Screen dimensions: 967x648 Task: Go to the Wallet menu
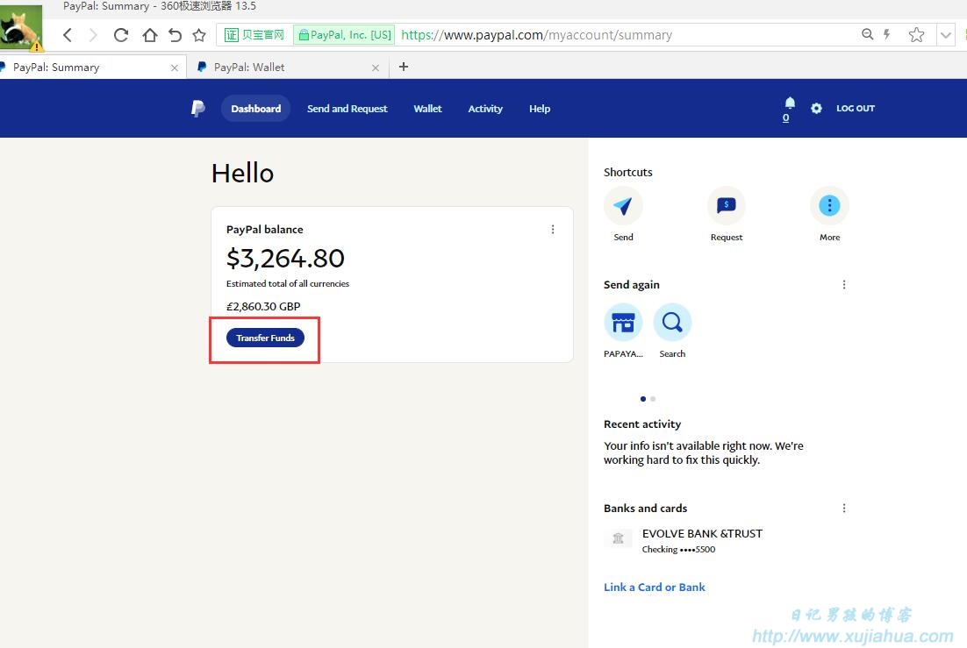[x=427, y=109]
